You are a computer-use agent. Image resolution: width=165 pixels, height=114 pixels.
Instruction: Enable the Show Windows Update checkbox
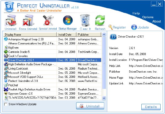point(5,104)
